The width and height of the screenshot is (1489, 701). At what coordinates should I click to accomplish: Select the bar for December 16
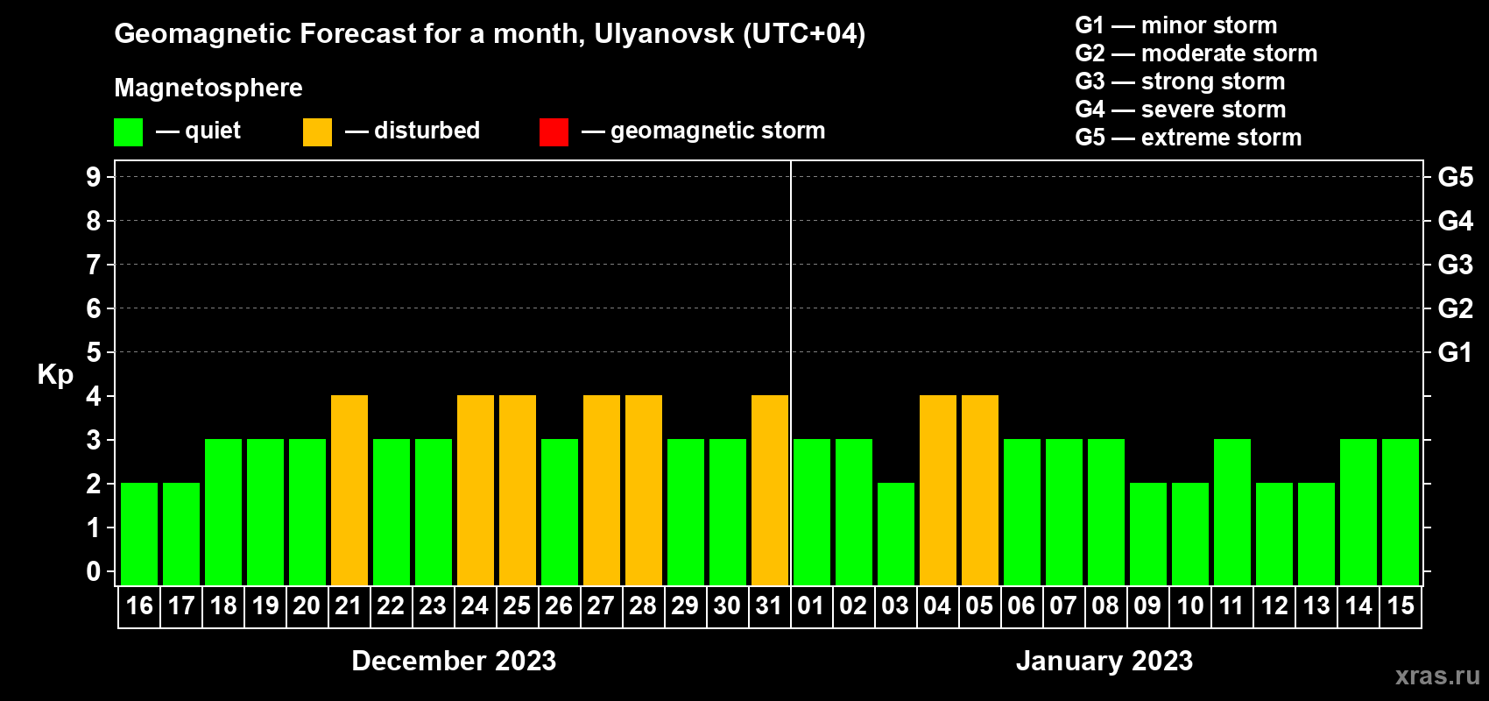pos(139,534)
